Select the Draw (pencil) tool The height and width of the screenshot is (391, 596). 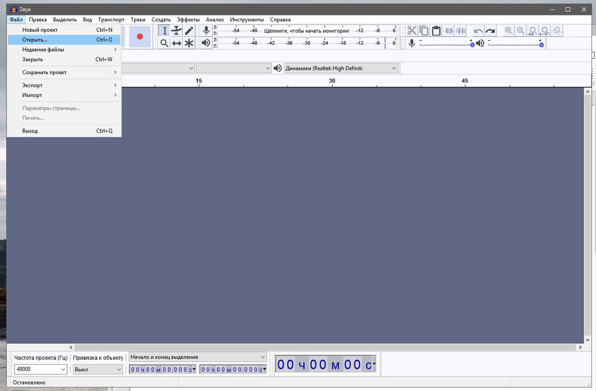click(x=189, y=30)
